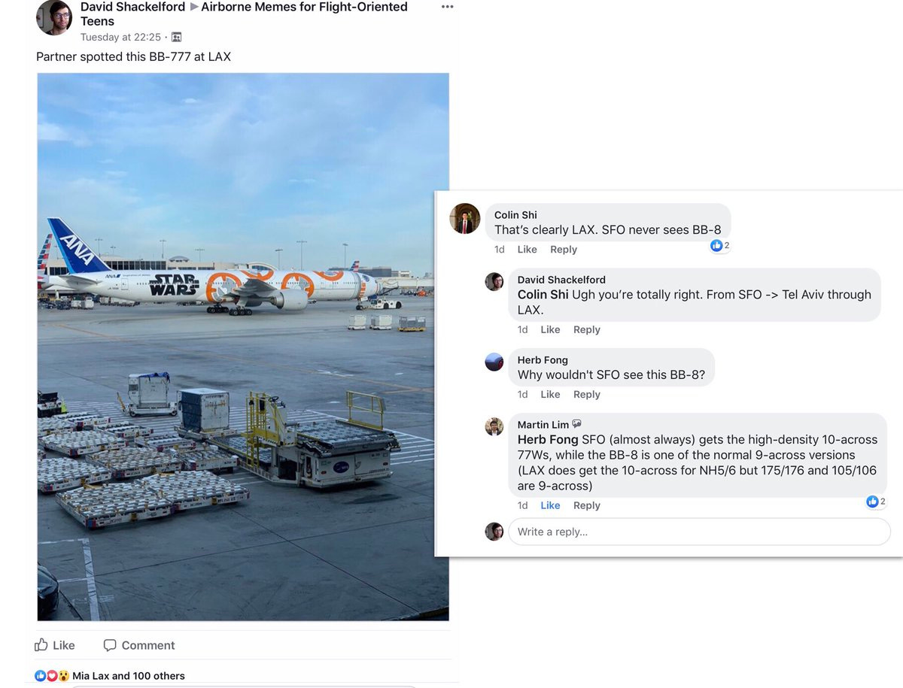Like Herb Fong's comment
This screenshot has height=688, width=903.
pos(550,394)
